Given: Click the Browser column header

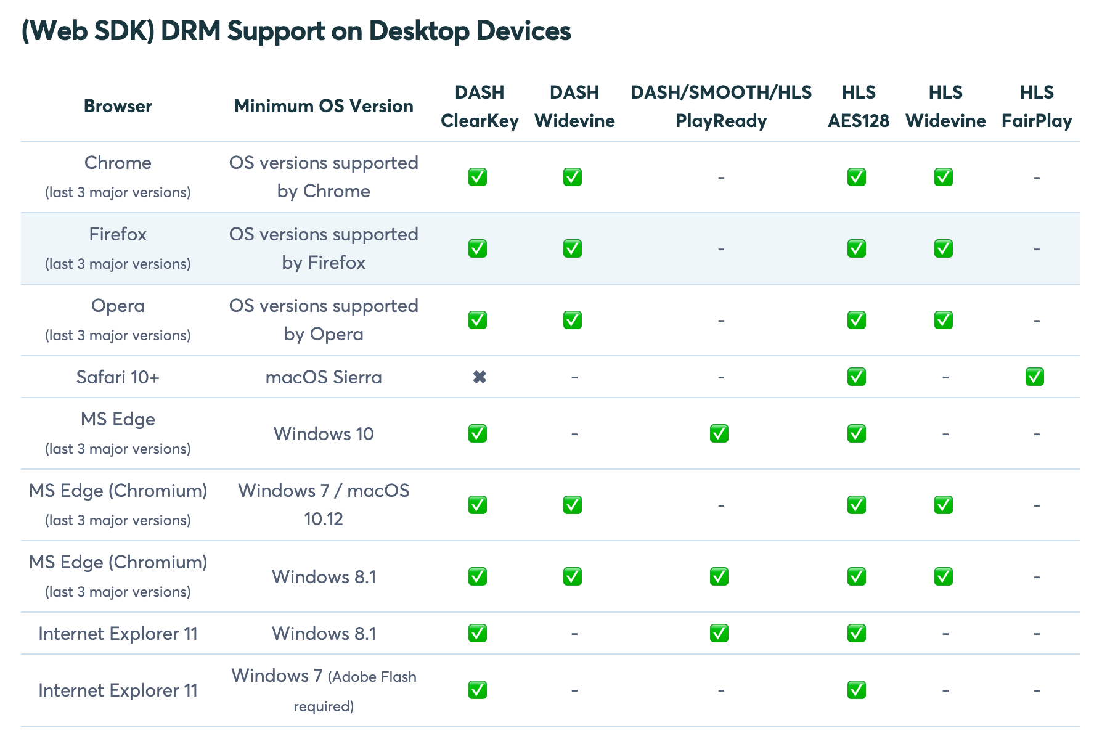Looking at the screenshot, I should (118, 106).
